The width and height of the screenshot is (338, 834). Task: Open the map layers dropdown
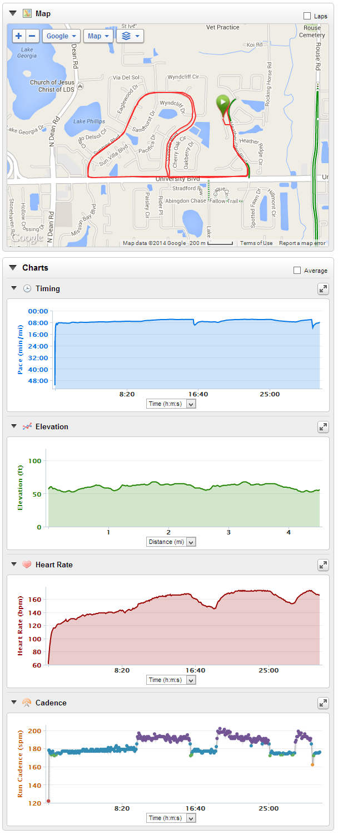(x=130, y=35)
